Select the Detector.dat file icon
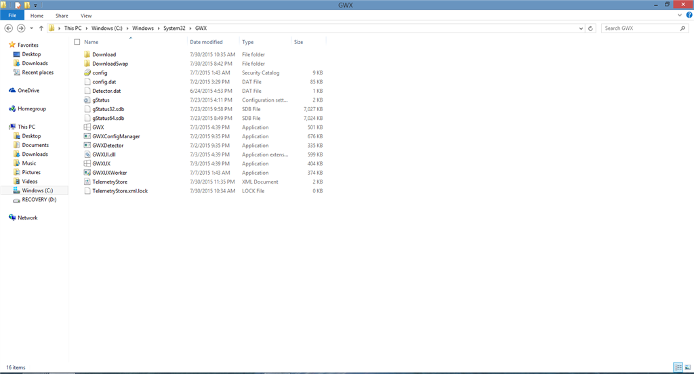 [87, 91]
